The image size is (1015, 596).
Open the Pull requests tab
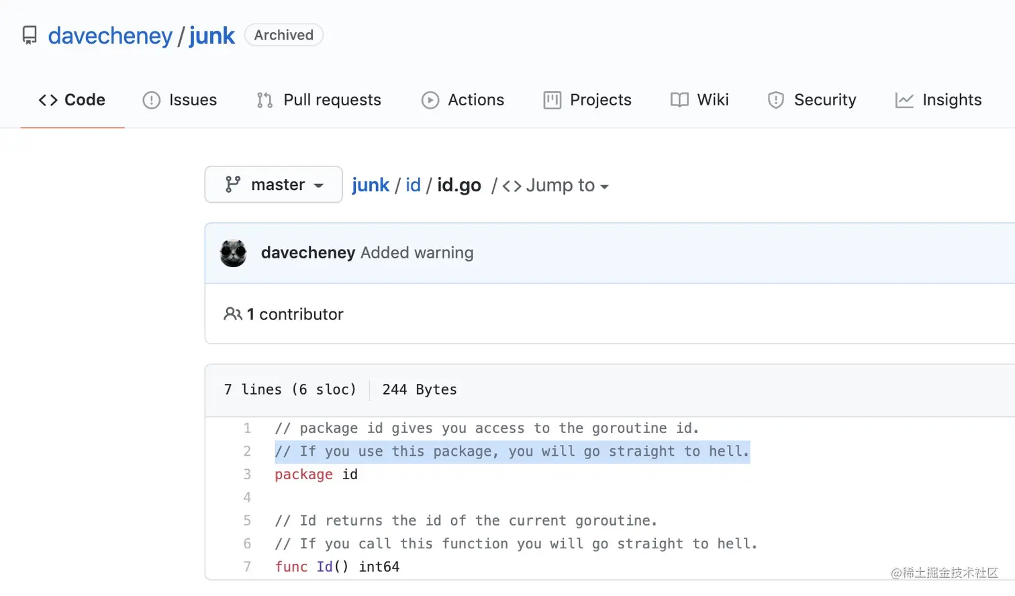319,100
